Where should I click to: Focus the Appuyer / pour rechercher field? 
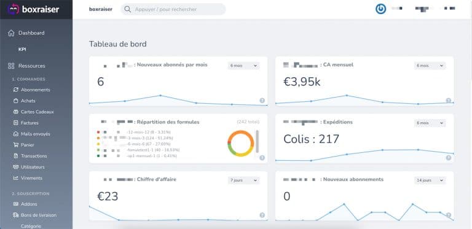[x=173, y=9]
